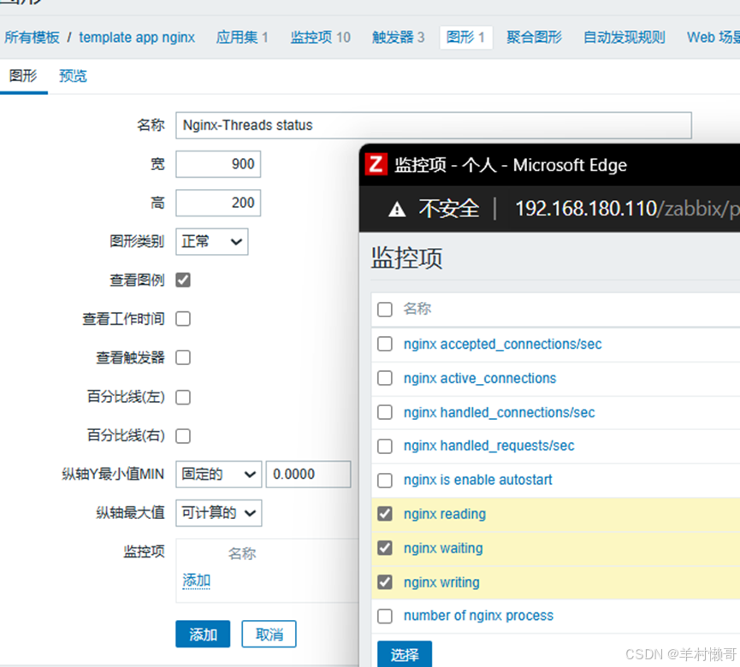The height and width of the screenshot is (667, 740).
Task: Click the popup address bar URL
Action: tap(627, 209)
